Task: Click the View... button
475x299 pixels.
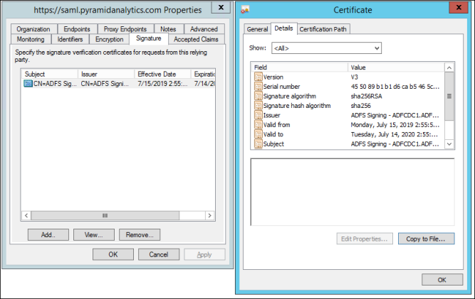Action: (93, 234)
